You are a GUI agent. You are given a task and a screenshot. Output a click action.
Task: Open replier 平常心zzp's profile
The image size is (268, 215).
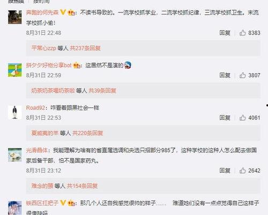pyautogui.click(x=43, y=48)
